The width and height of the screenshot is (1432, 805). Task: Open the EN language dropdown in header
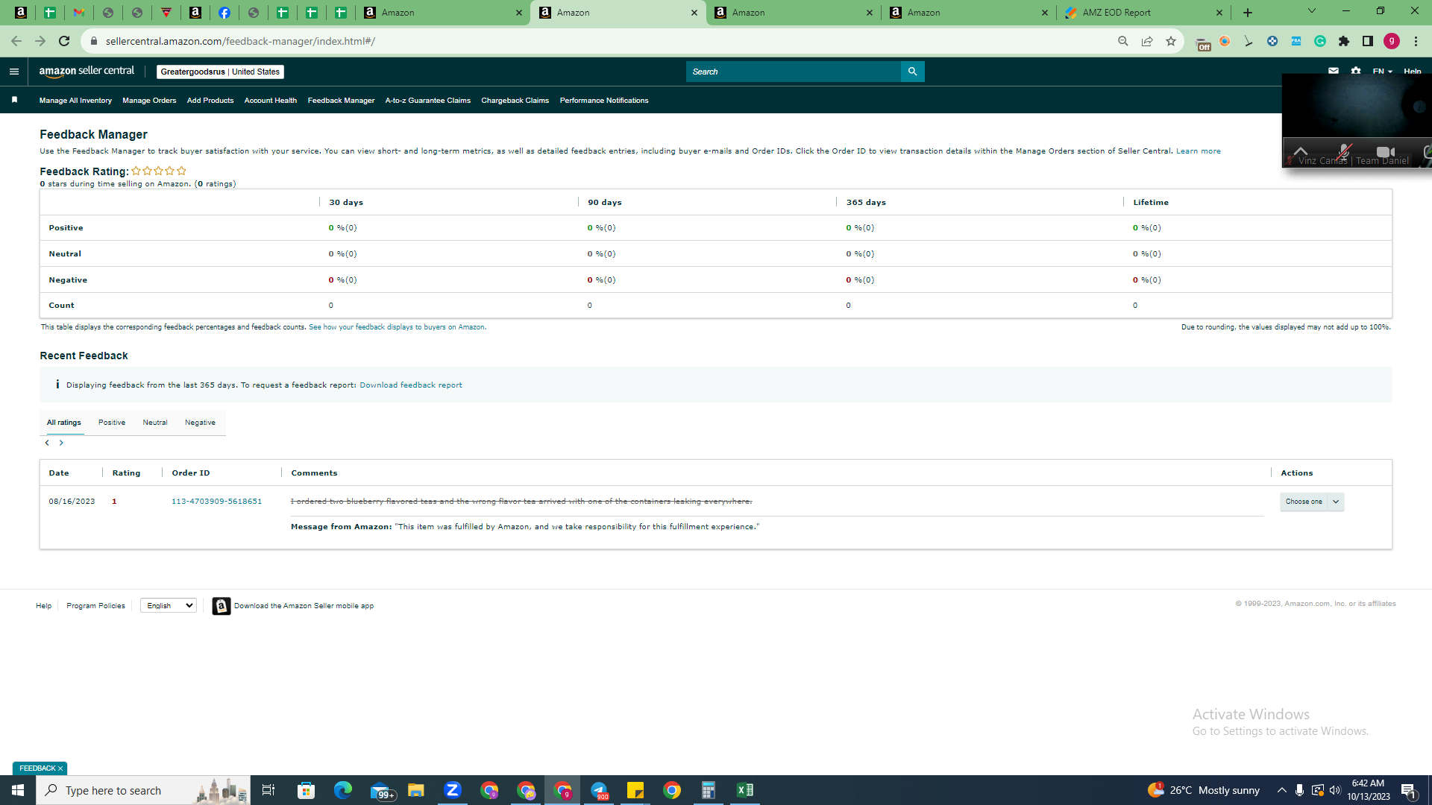tap(1382, 72)
